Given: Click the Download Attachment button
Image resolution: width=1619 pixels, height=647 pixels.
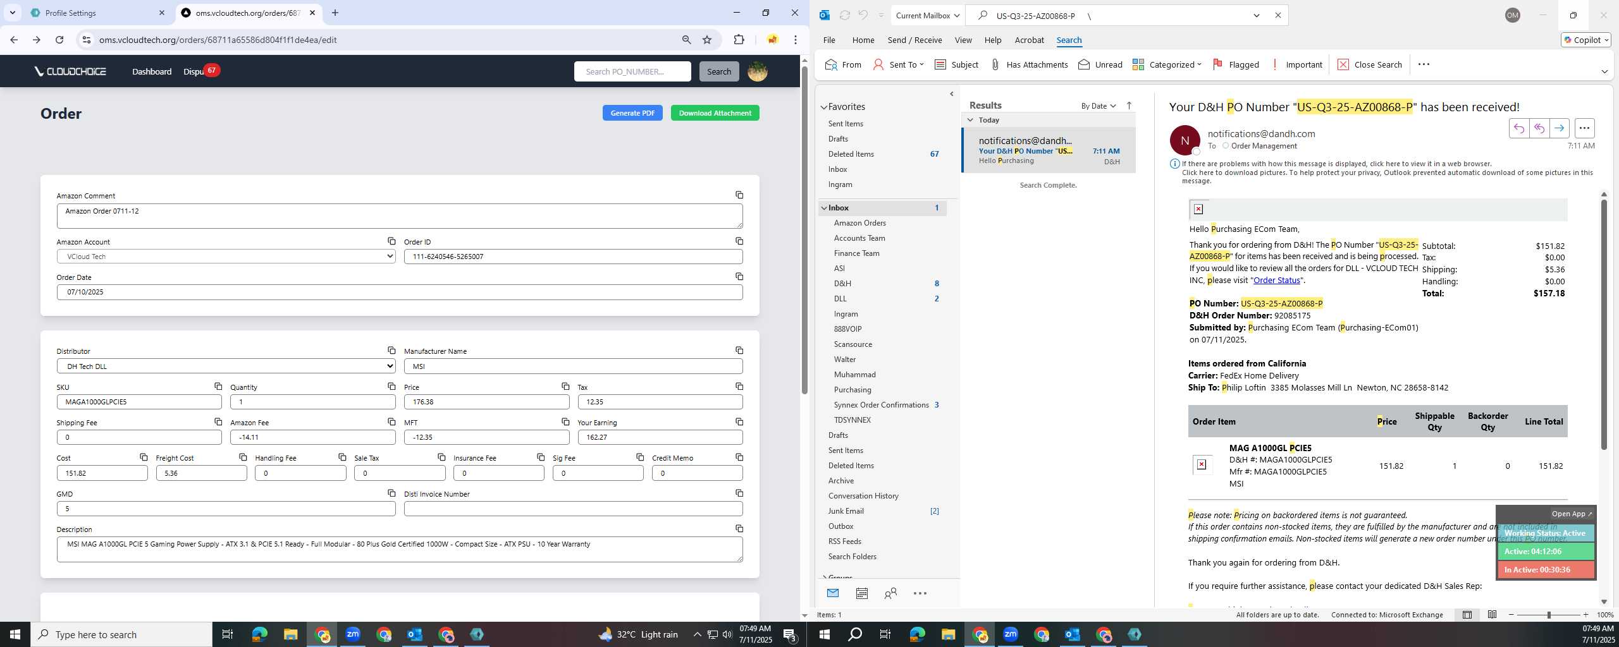Looking at the screenshot, I should [x=715, y=113].
